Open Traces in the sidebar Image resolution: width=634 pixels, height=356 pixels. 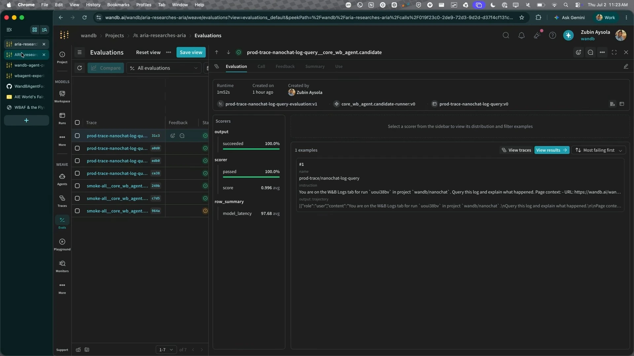(62, 201)
